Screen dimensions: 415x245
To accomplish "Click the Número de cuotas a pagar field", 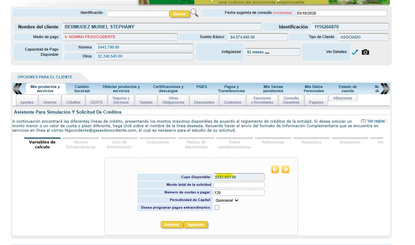I will [239, 193].
